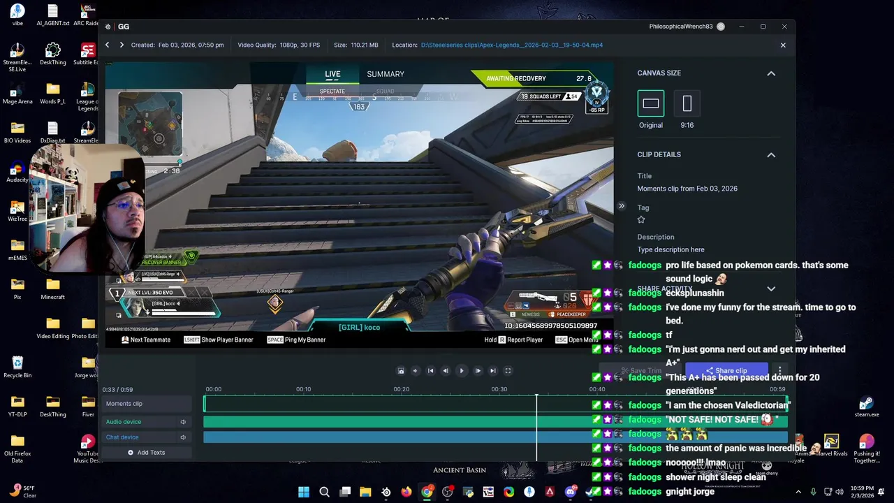The image size is (894, 503).
Task: Click the Save Trim button
Action: point(641,370)
